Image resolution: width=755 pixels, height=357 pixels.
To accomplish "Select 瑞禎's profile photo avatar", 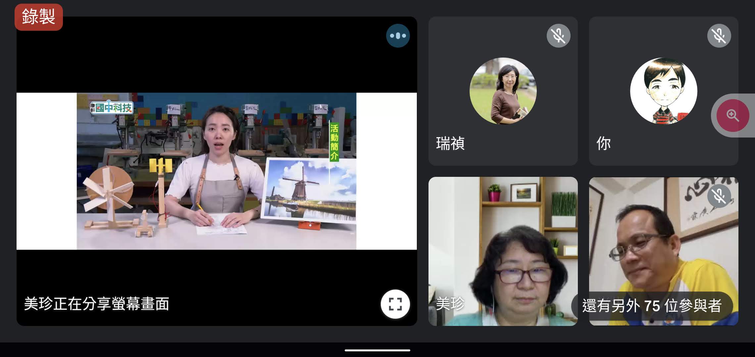I will click(503, 91).
